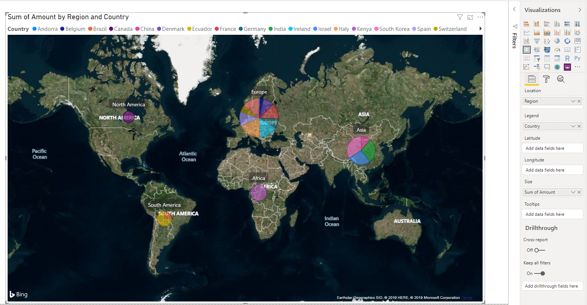Select Germany in the Country legend

pos(252,29)
